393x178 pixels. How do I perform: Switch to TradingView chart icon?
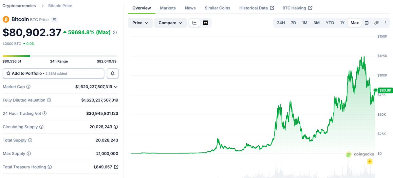tap(205, 23)
